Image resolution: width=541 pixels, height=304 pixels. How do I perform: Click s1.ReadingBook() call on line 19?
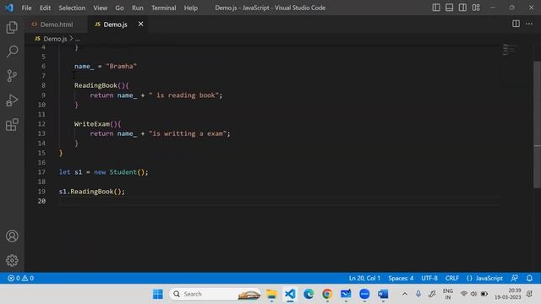[x=92, y=192]
